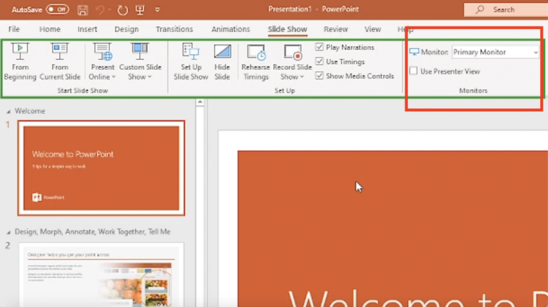Click Start From Beginning quick access icon
The height and width of the screenshot is (307, 548).
tap(140, 10)
